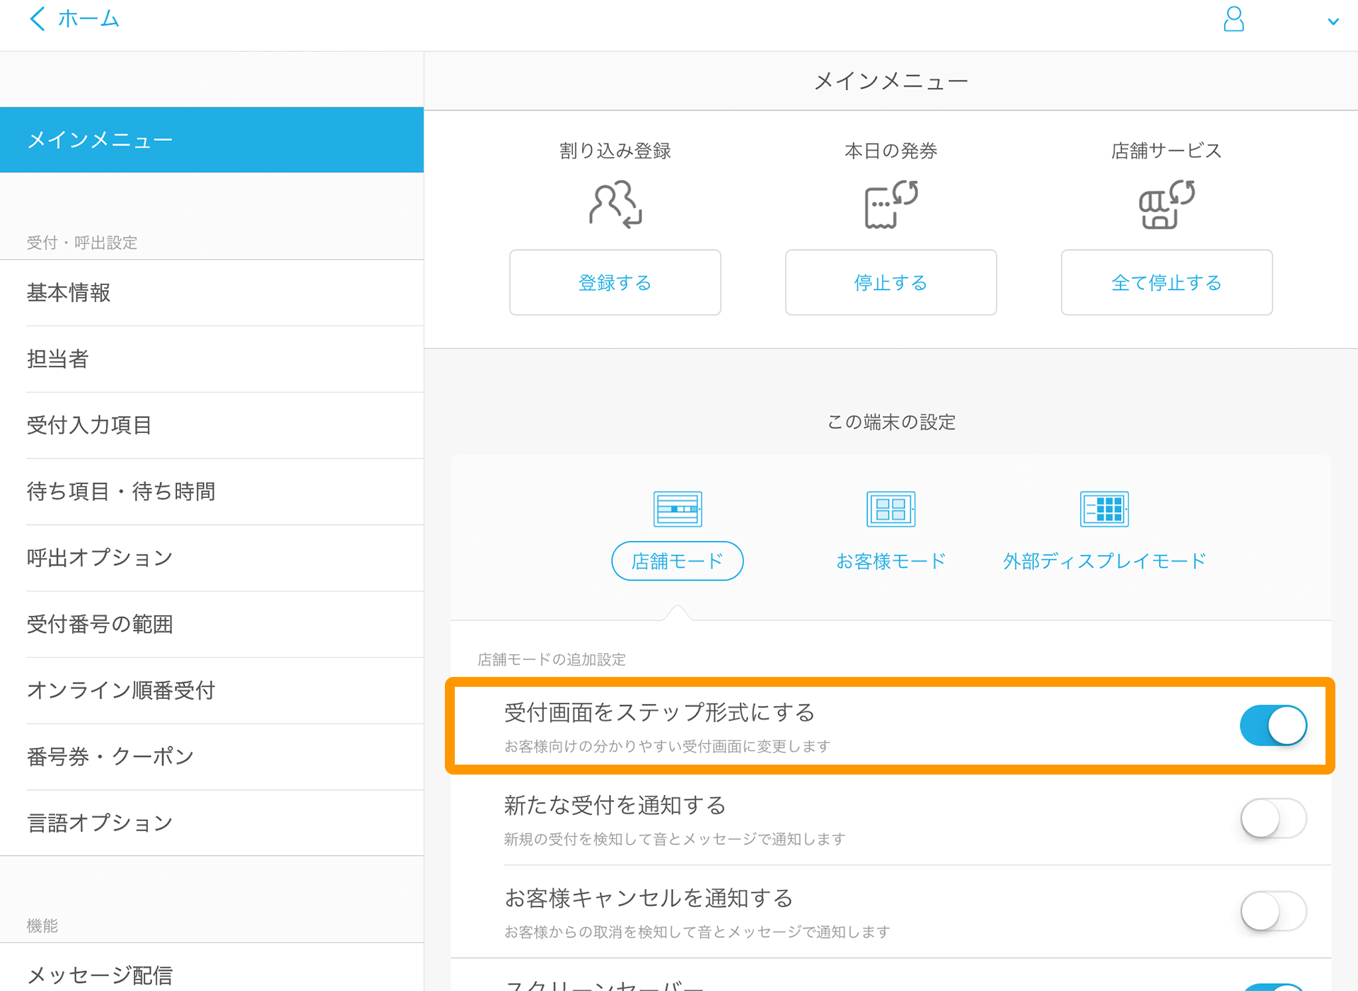The height and width of the screenshot is (991, 1358).
Task: Open 受付入力項目 settings
Action: pos(211,425)
